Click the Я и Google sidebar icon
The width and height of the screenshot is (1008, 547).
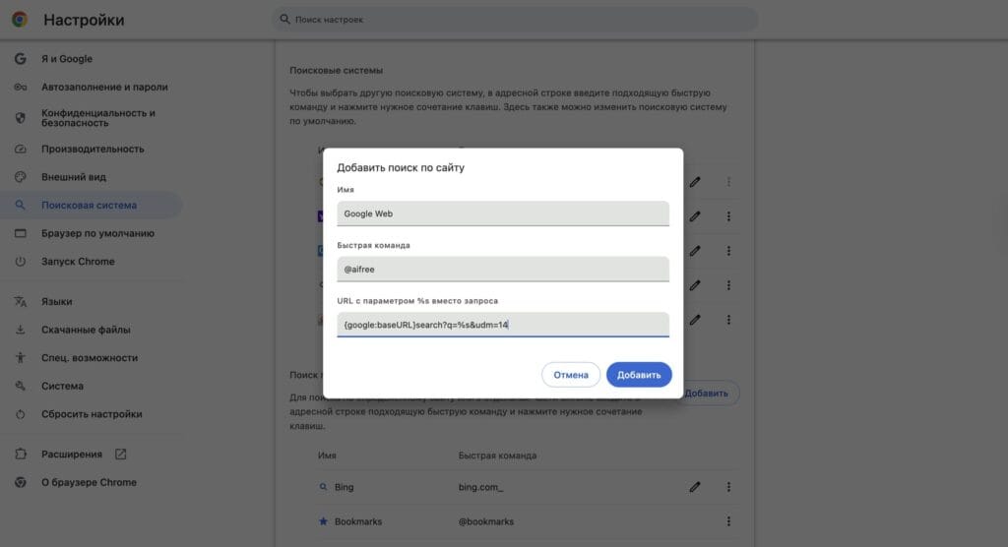click(21, 58)
